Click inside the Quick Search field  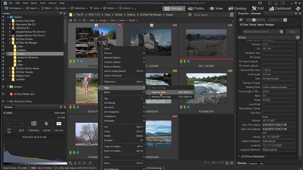click(x=211, y=15)
